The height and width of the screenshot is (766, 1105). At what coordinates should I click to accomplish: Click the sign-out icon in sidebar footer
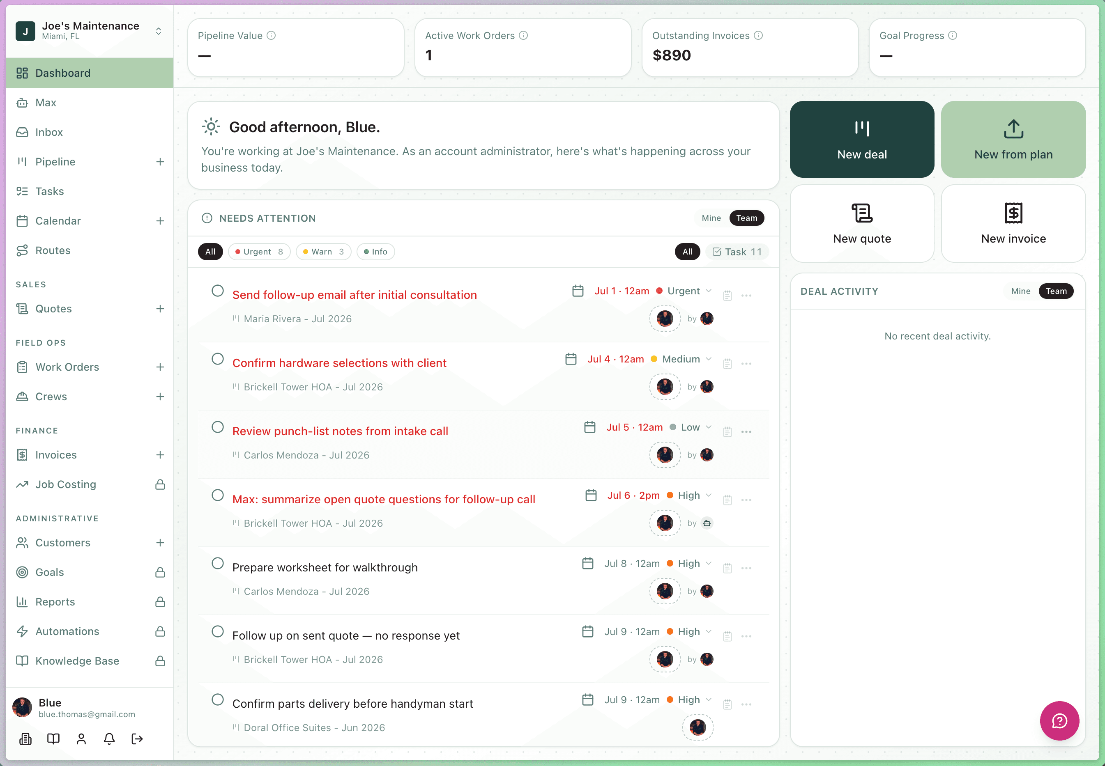137,738
